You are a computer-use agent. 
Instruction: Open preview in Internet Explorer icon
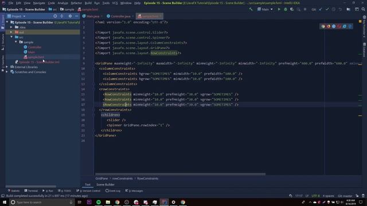pos(345,26)
